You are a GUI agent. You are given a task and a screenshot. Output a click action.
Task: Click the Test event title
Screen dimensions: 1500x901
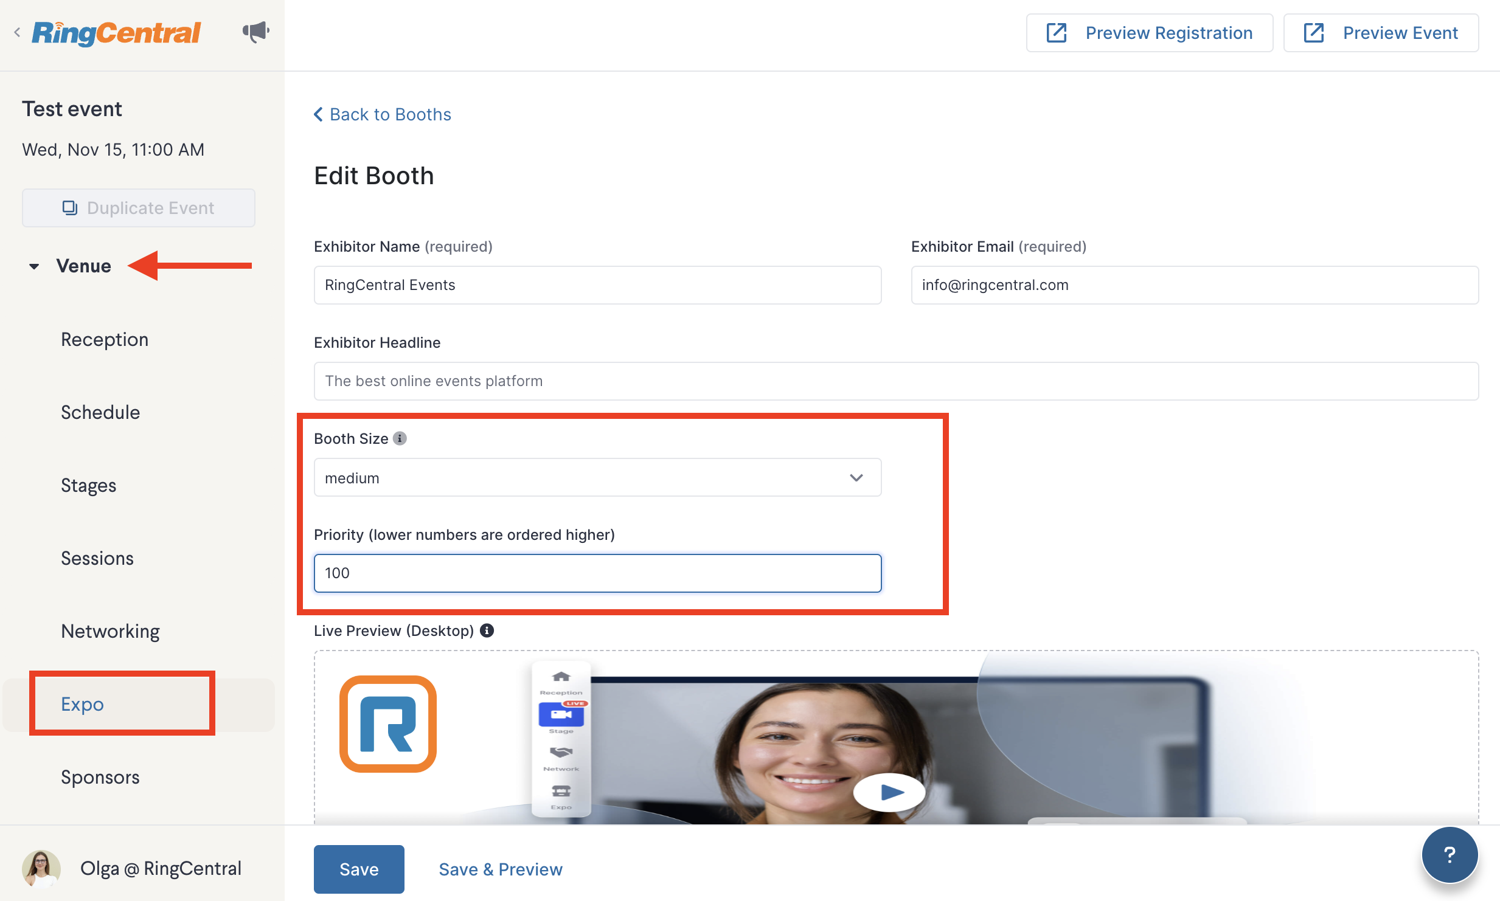pyautogui.click(x=72, y=109)
